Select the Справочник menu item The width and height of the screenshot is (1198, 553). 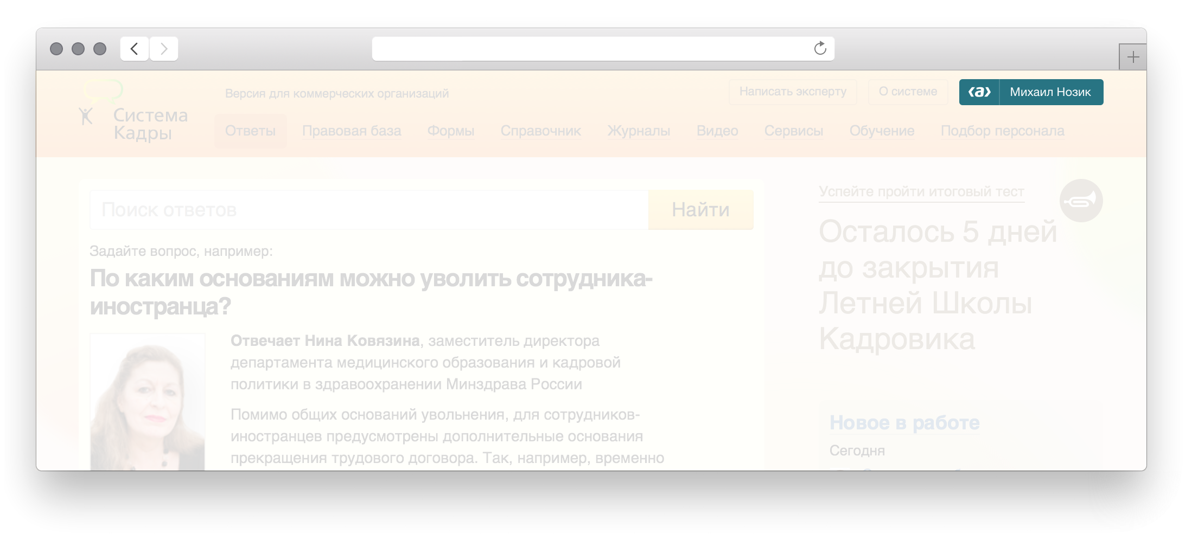(540, 131)
